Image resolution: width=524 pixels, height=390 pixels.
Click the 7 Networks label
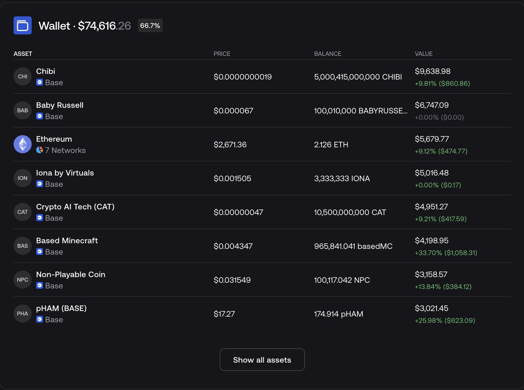pos(65,150)
